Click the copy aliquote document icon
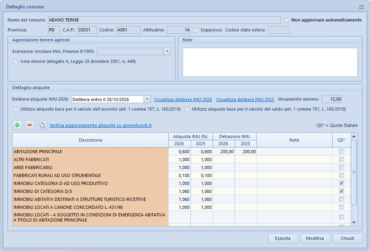Image resolution: width=370 pixels, height=251 pixels. pyautogui.click(x=42, y=125)
